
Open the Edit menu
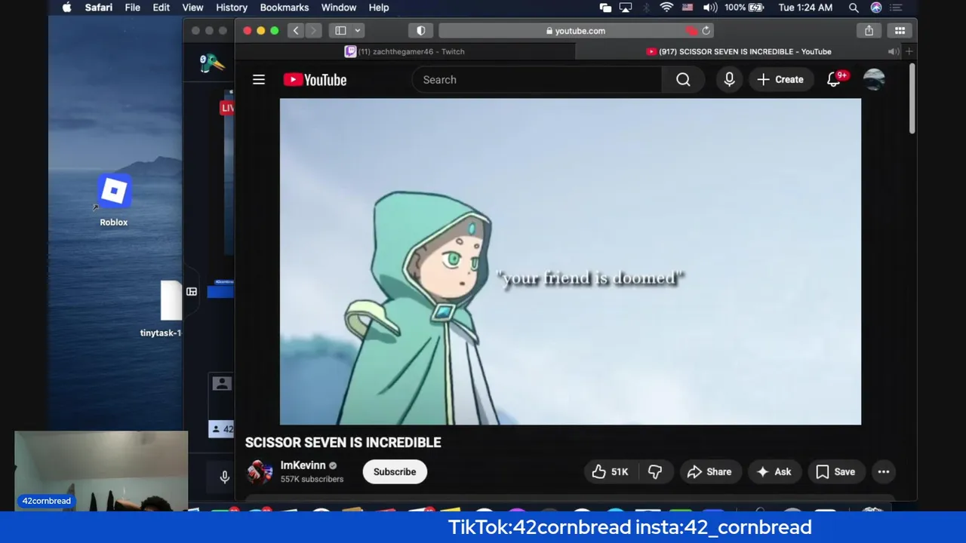coord(161,8)
